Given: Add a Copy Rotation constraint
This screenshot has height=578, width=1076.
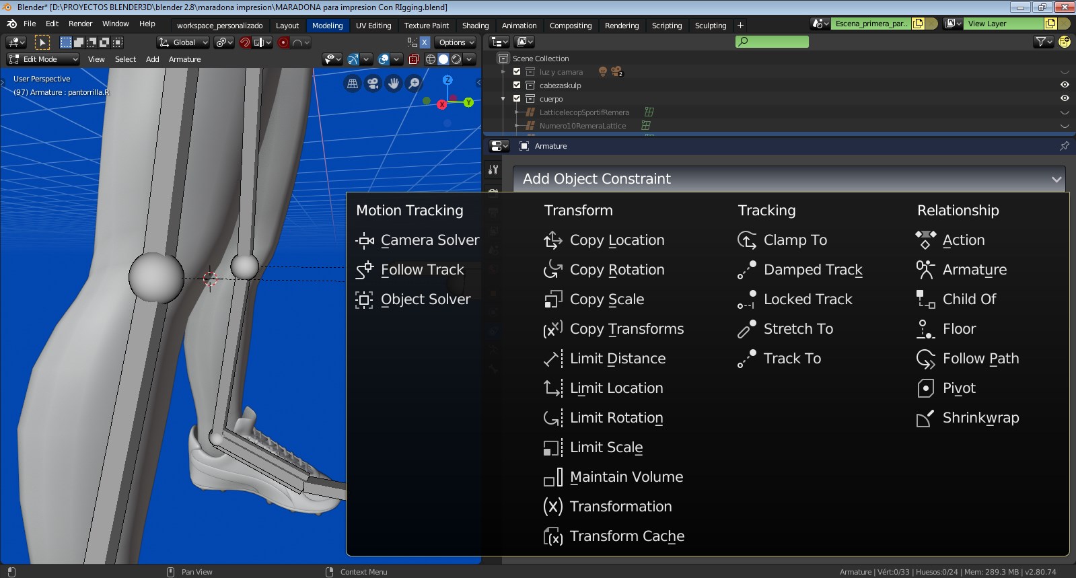Looking at the screenshot, I should pyautogui.click(x=604, y=270).
